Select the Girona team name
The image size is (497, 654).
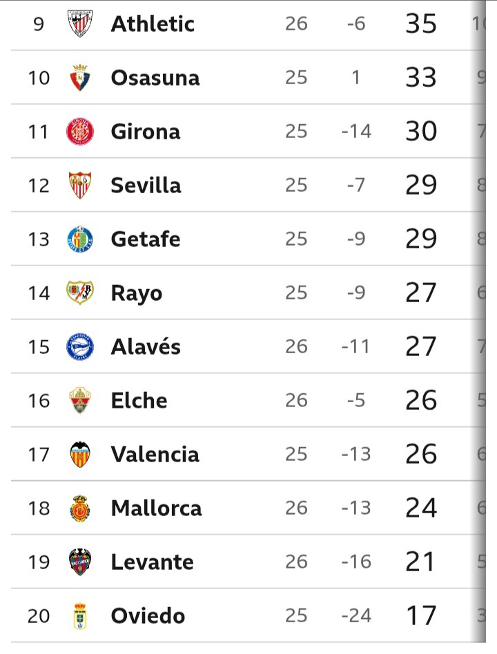(x=145, y=131)
